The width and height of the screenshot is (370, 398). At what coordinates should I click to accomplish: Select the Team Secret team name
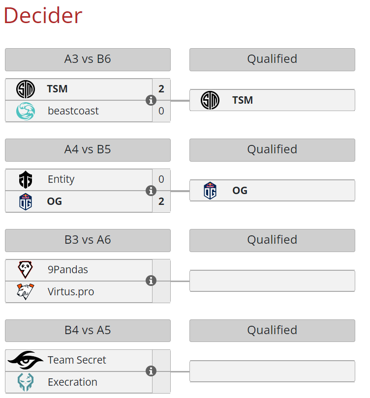point(77,360)
